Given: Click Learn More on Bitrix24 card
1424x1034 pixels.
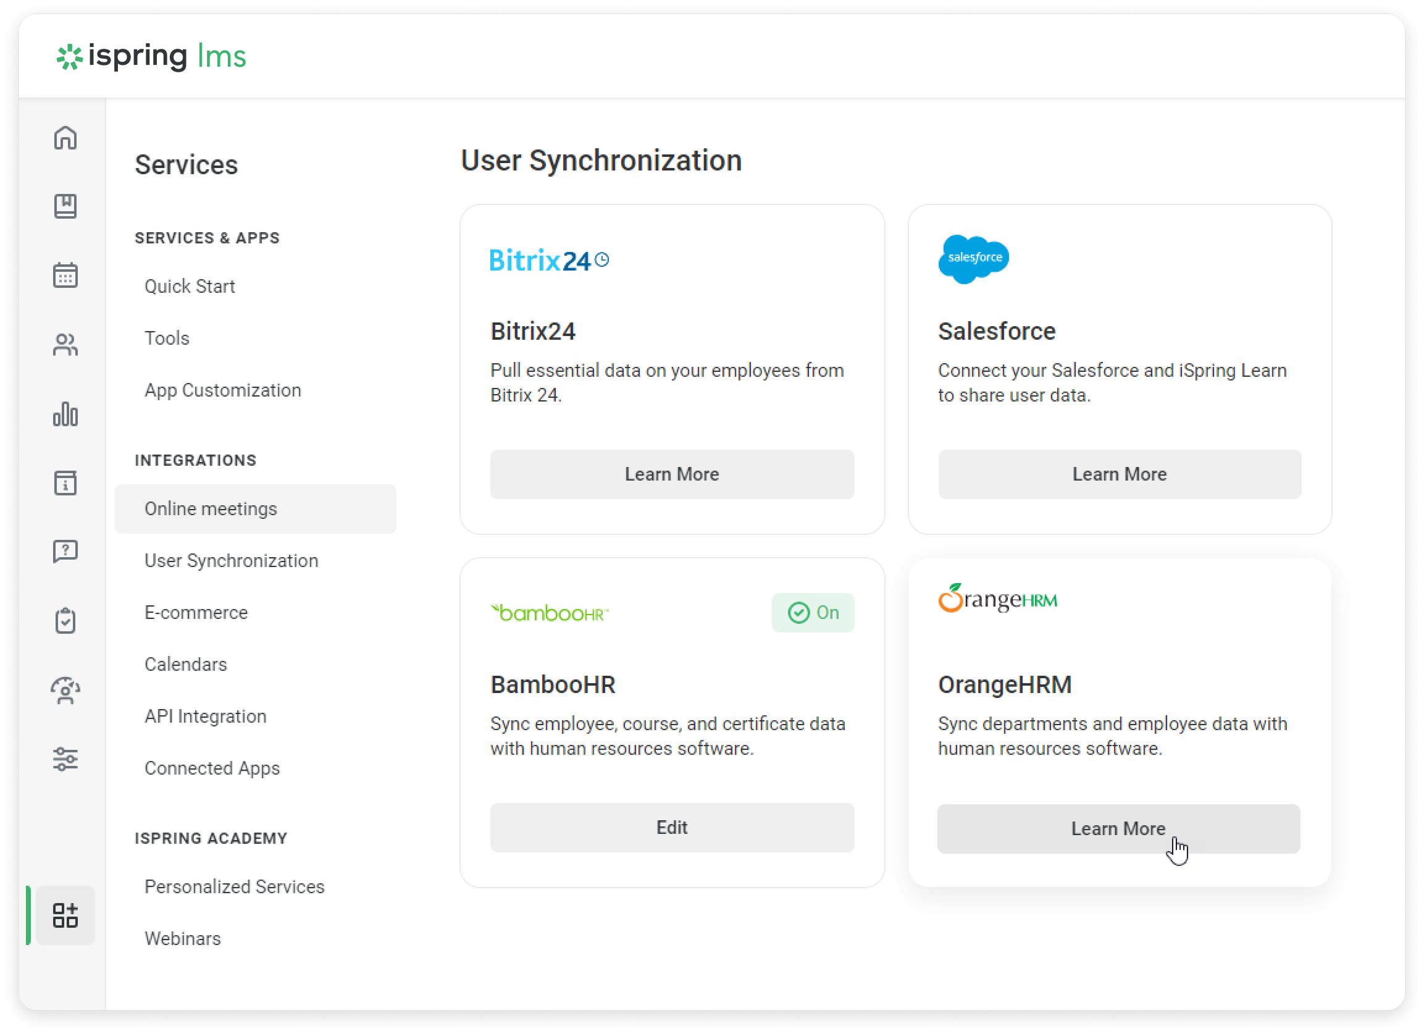Looking at the screenshot, I should coord(672,474).
